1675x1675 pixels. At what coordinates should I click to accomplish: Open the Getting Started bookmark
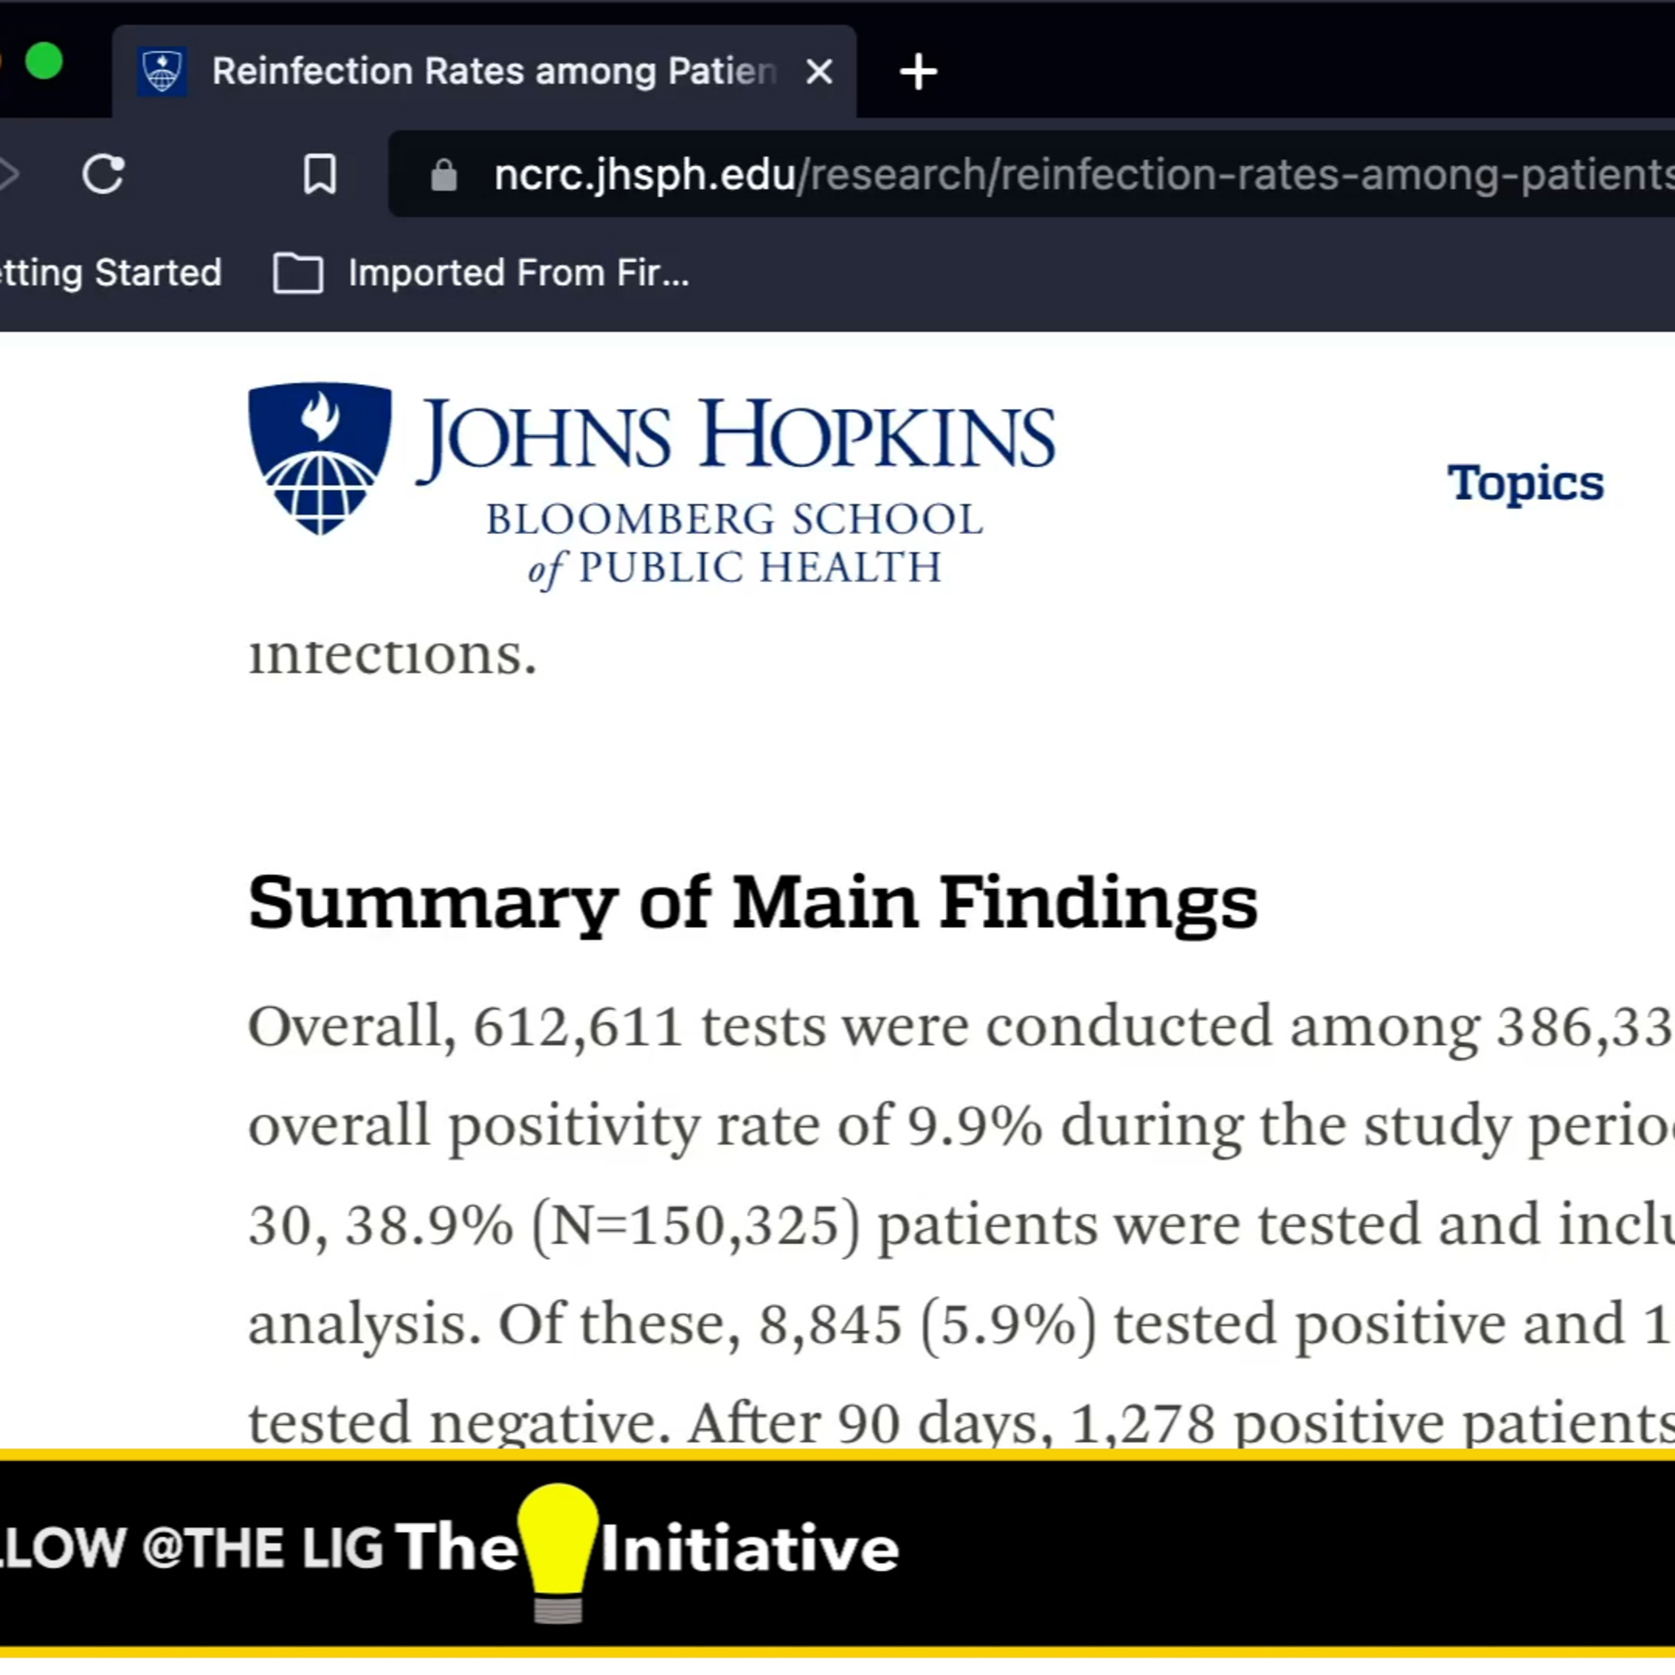(111, 273)
